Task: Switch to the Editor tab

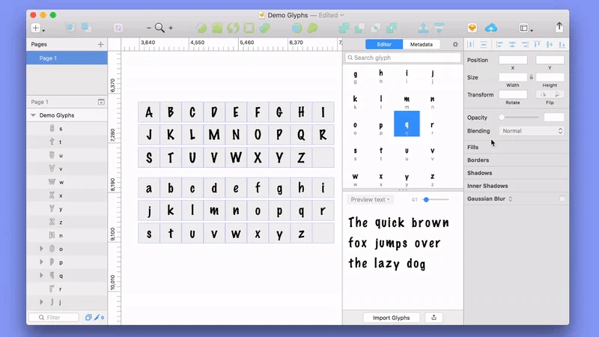Action: tap(384, 44)
